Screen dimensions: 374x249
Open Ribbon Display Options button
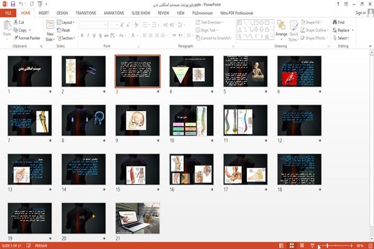346,4
